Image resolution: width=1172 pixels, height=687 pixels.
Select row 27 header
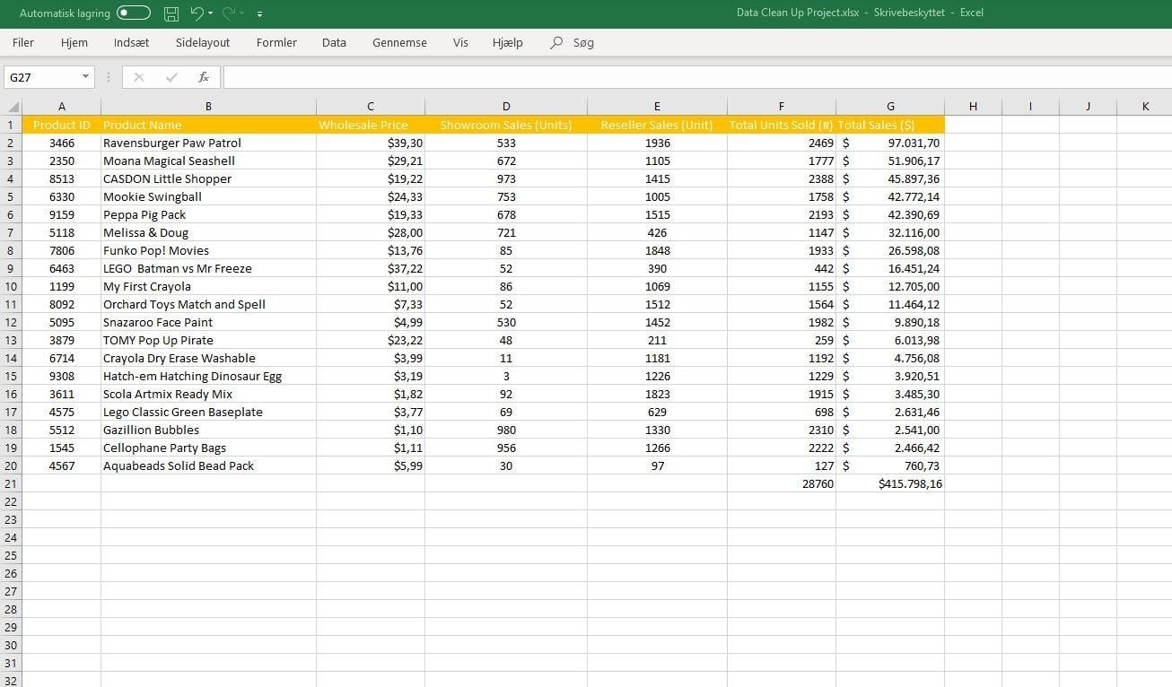pyautogui.click(x=11, y=591)
